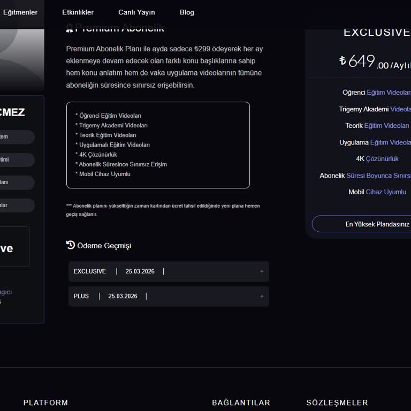The height and width of the screenshot is (411, 411).
Task: Open the Eğitmenler menu item
Action: click(x=20, y=12)
